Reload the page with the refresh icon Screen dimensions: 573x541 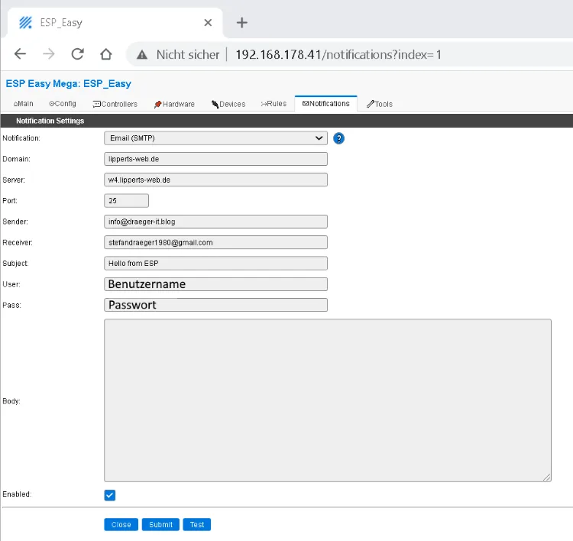77,54
